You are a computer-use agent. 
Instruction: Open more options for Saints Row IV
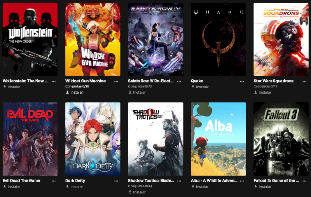pyautogui.click(x=179, y=81)
